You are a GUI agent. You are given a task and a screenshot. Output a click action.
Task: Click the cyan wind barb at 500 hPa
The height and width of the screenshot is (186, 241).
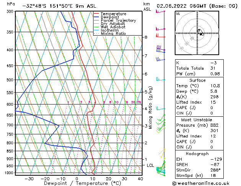(x=161, y=79)
